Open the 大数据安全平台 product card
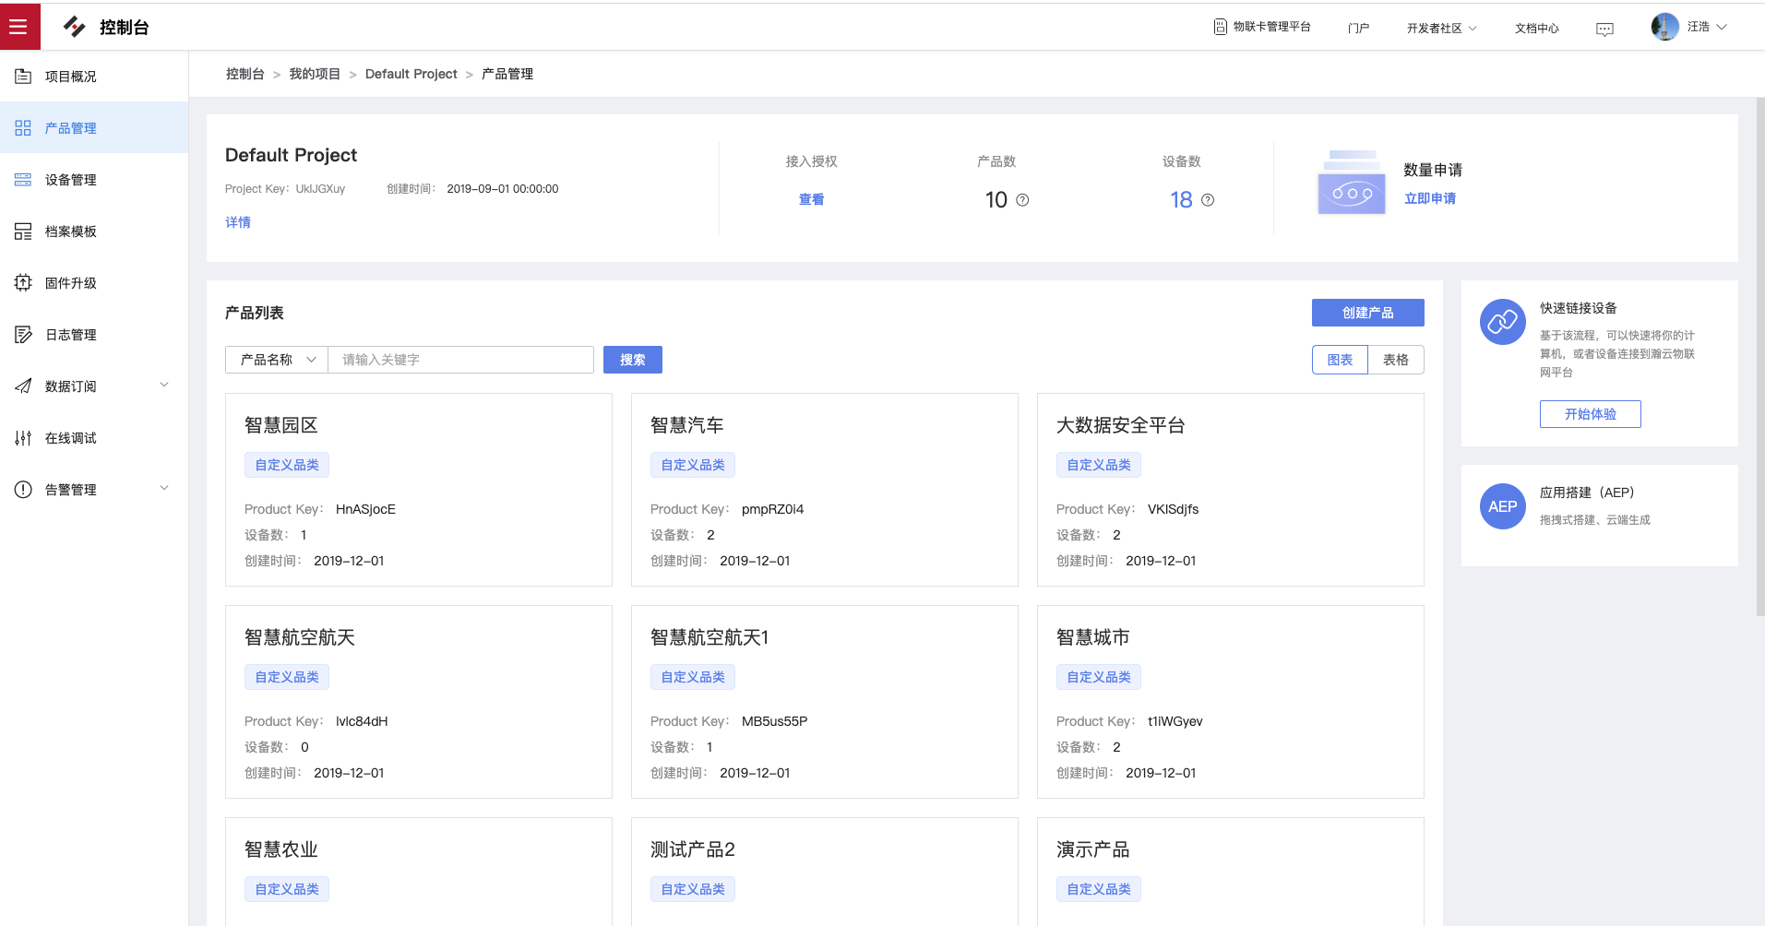Screen dimensions: 1765x926 pyautogui.click(x=1231, y=490)
